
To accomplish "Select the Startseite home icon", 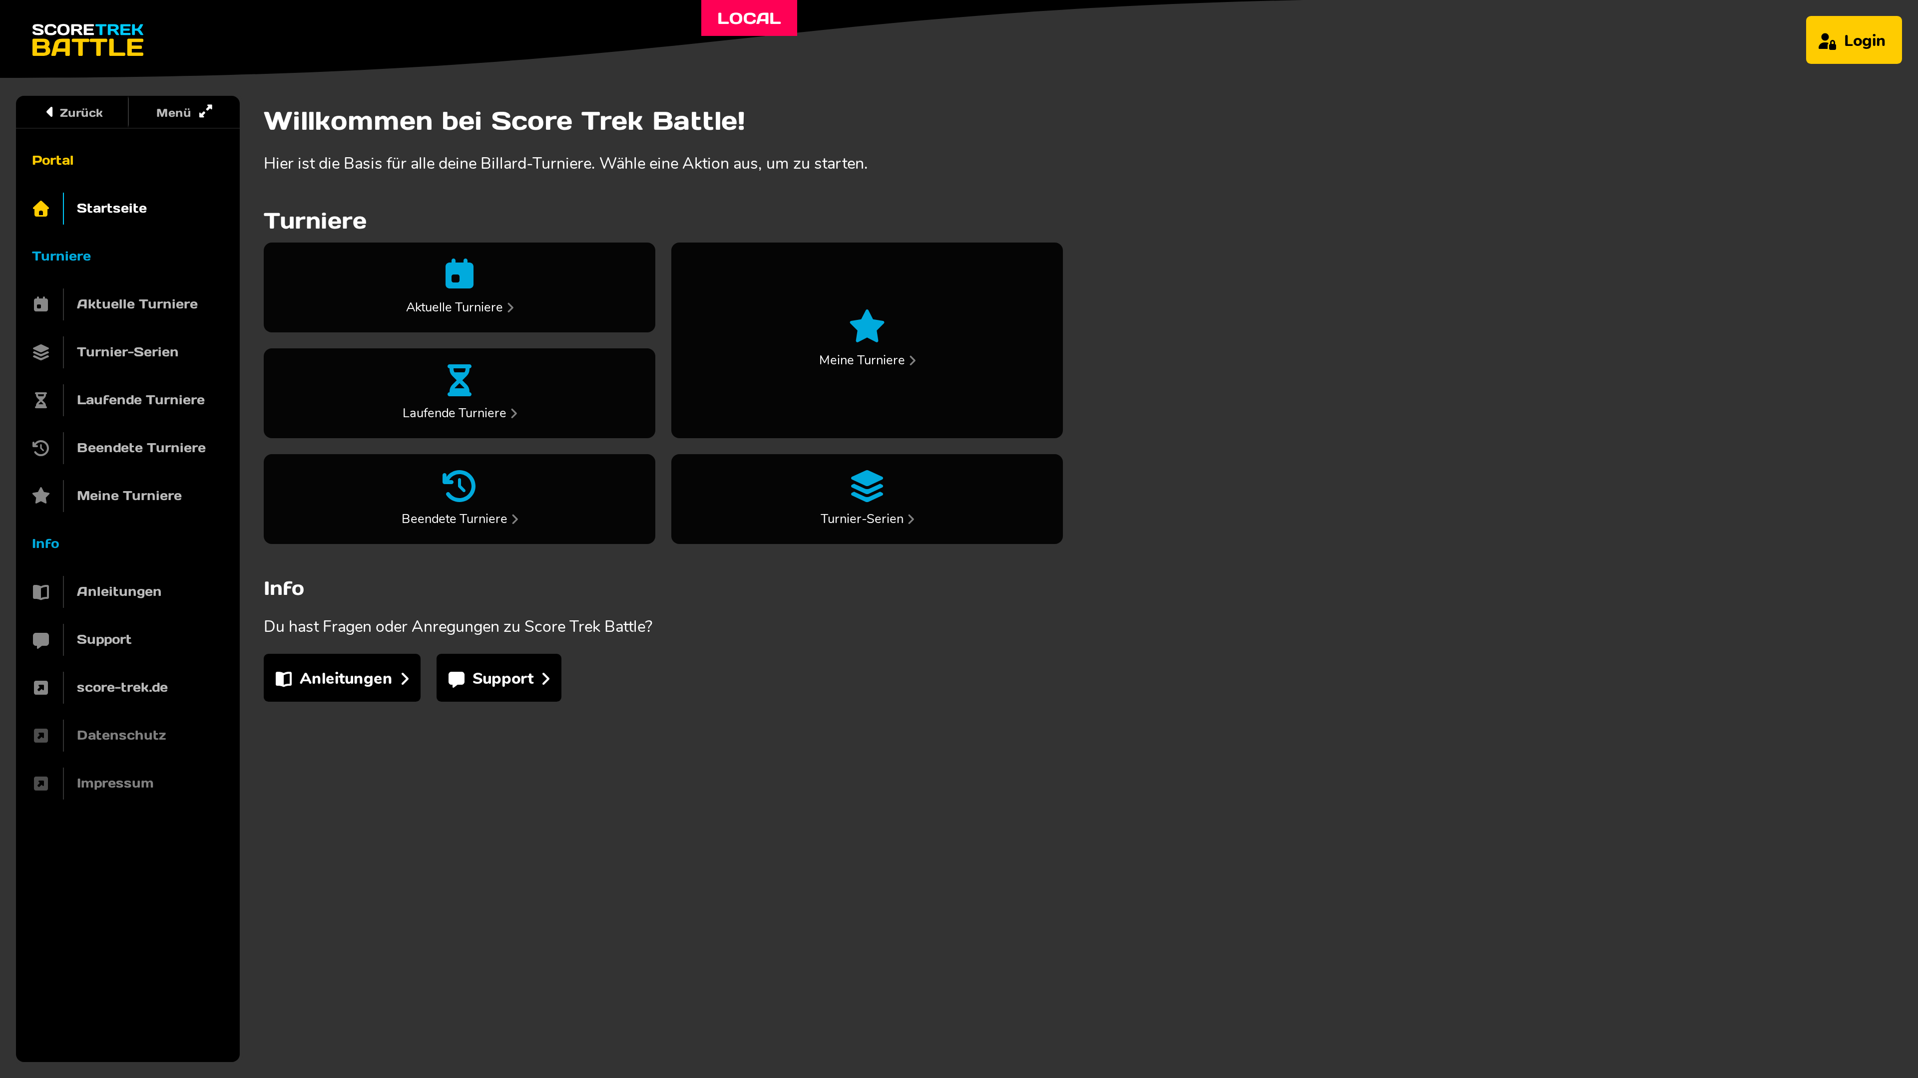I will [x=41, y=208].
